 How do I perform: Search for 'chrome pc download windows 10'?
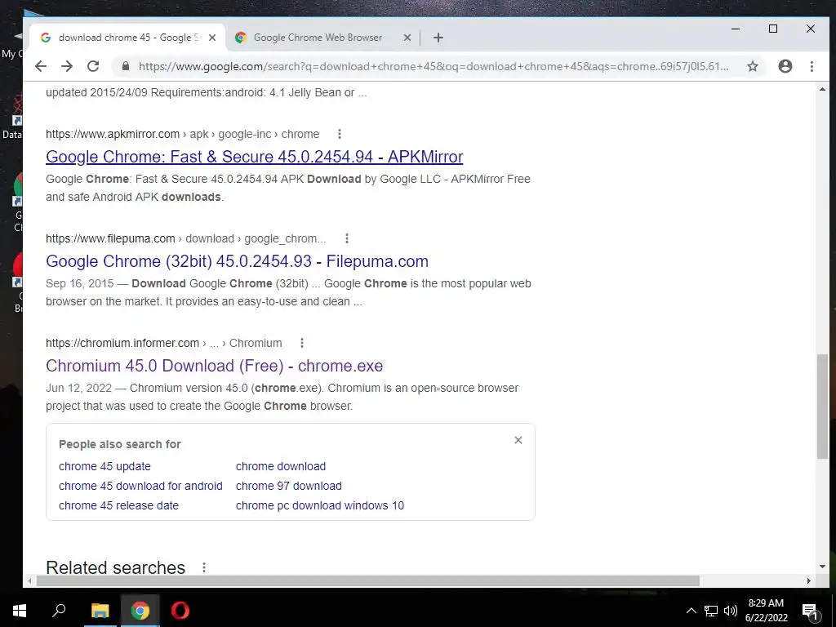pos(320,506)
